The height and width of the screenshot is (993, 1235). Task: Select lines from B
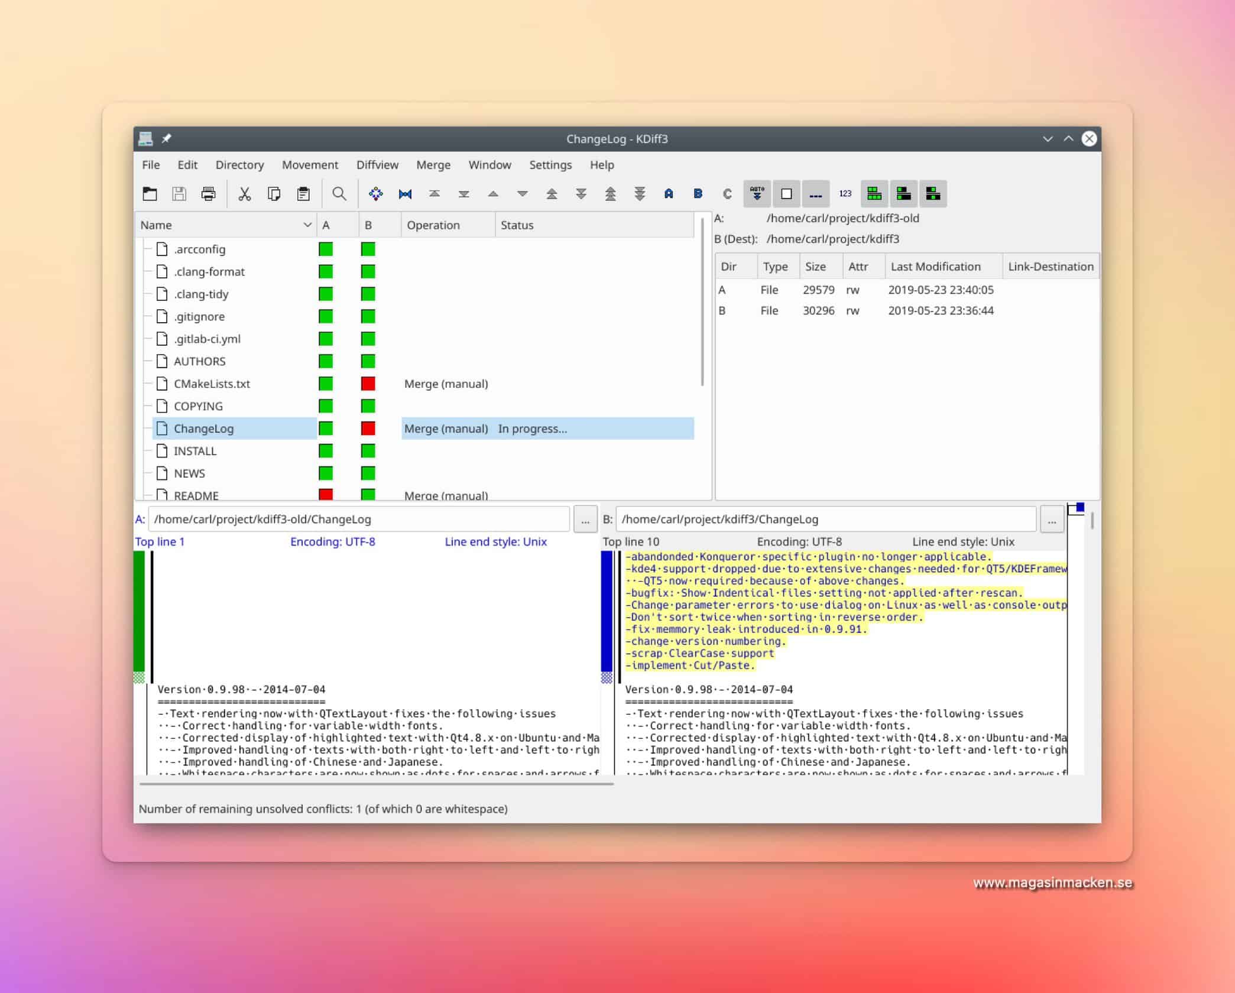pyautogui.click(x=698, y=194)
